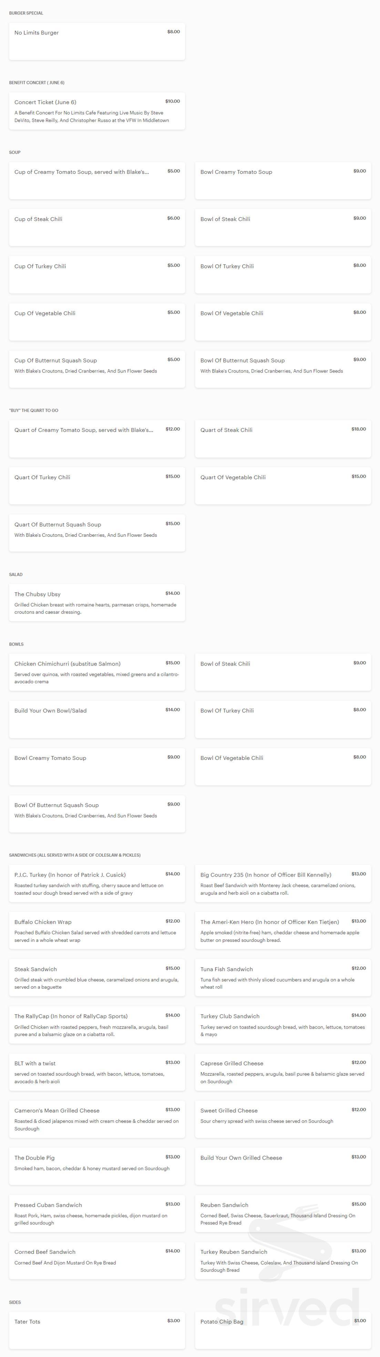Open Build Your Own Bowl/Salad
The height and width of the screenshot is (1357, 380).
pyautogui.click(x=97, y=719)
